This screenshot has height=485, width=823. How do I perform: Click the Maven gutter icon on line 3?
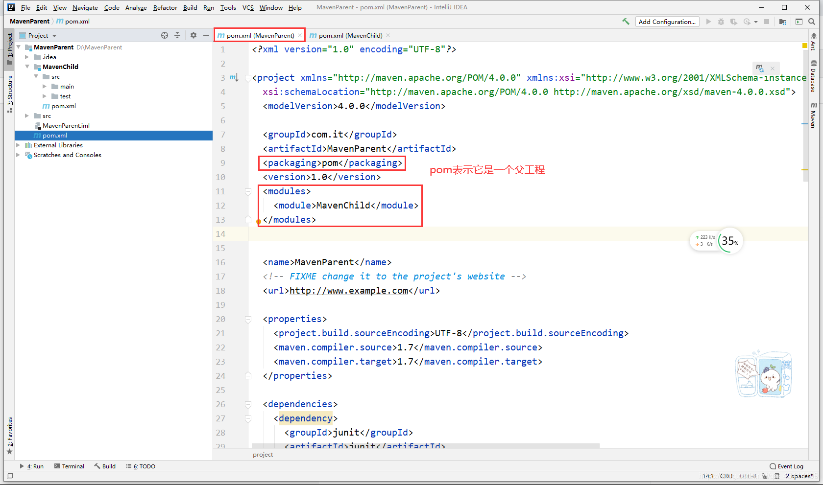[x=233, y=77]
